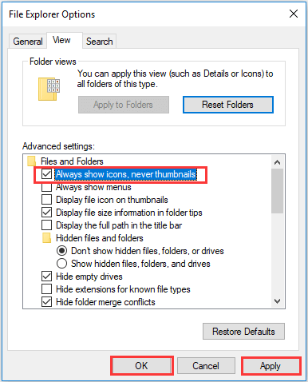Viewport: 308px width, 382px height.
Task: Select Don't show hidden files radio button
Action: click(x=61, y=251)
